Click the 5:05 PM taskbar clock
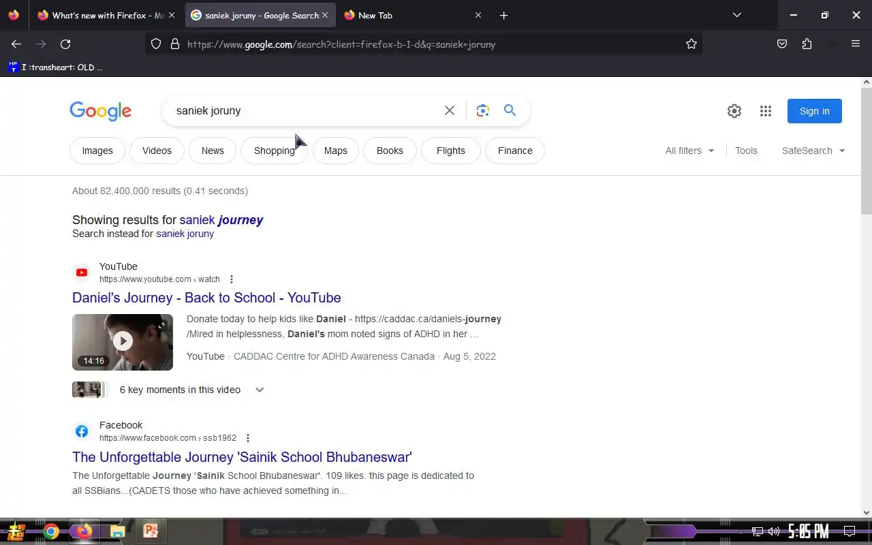Viewport: 872px width, 545px height. click(x=808, y=531)
